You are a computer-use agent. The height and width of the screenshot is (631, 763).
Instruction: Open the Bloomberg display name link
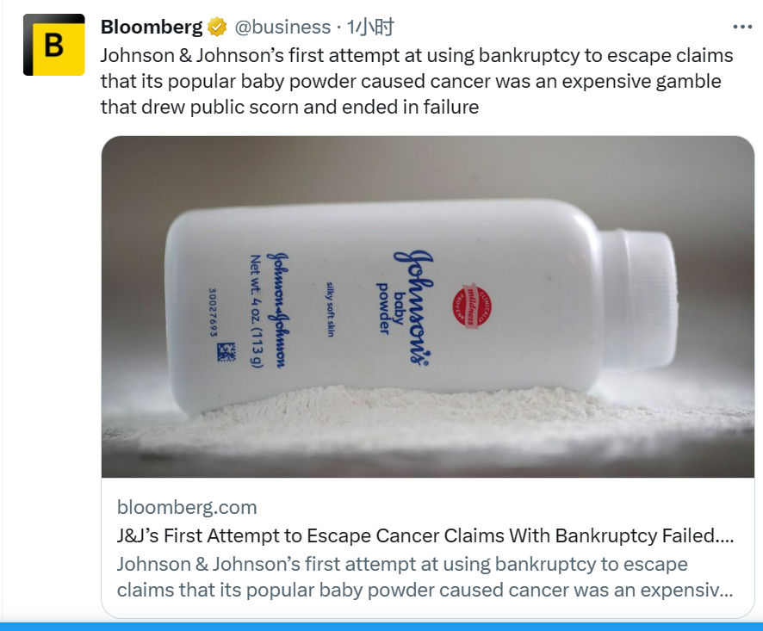(152, 28)
